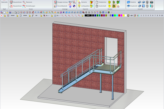Click the camera view icon
Image resolution: width=164 pixels, height=109 pixels.
[152, 2]
